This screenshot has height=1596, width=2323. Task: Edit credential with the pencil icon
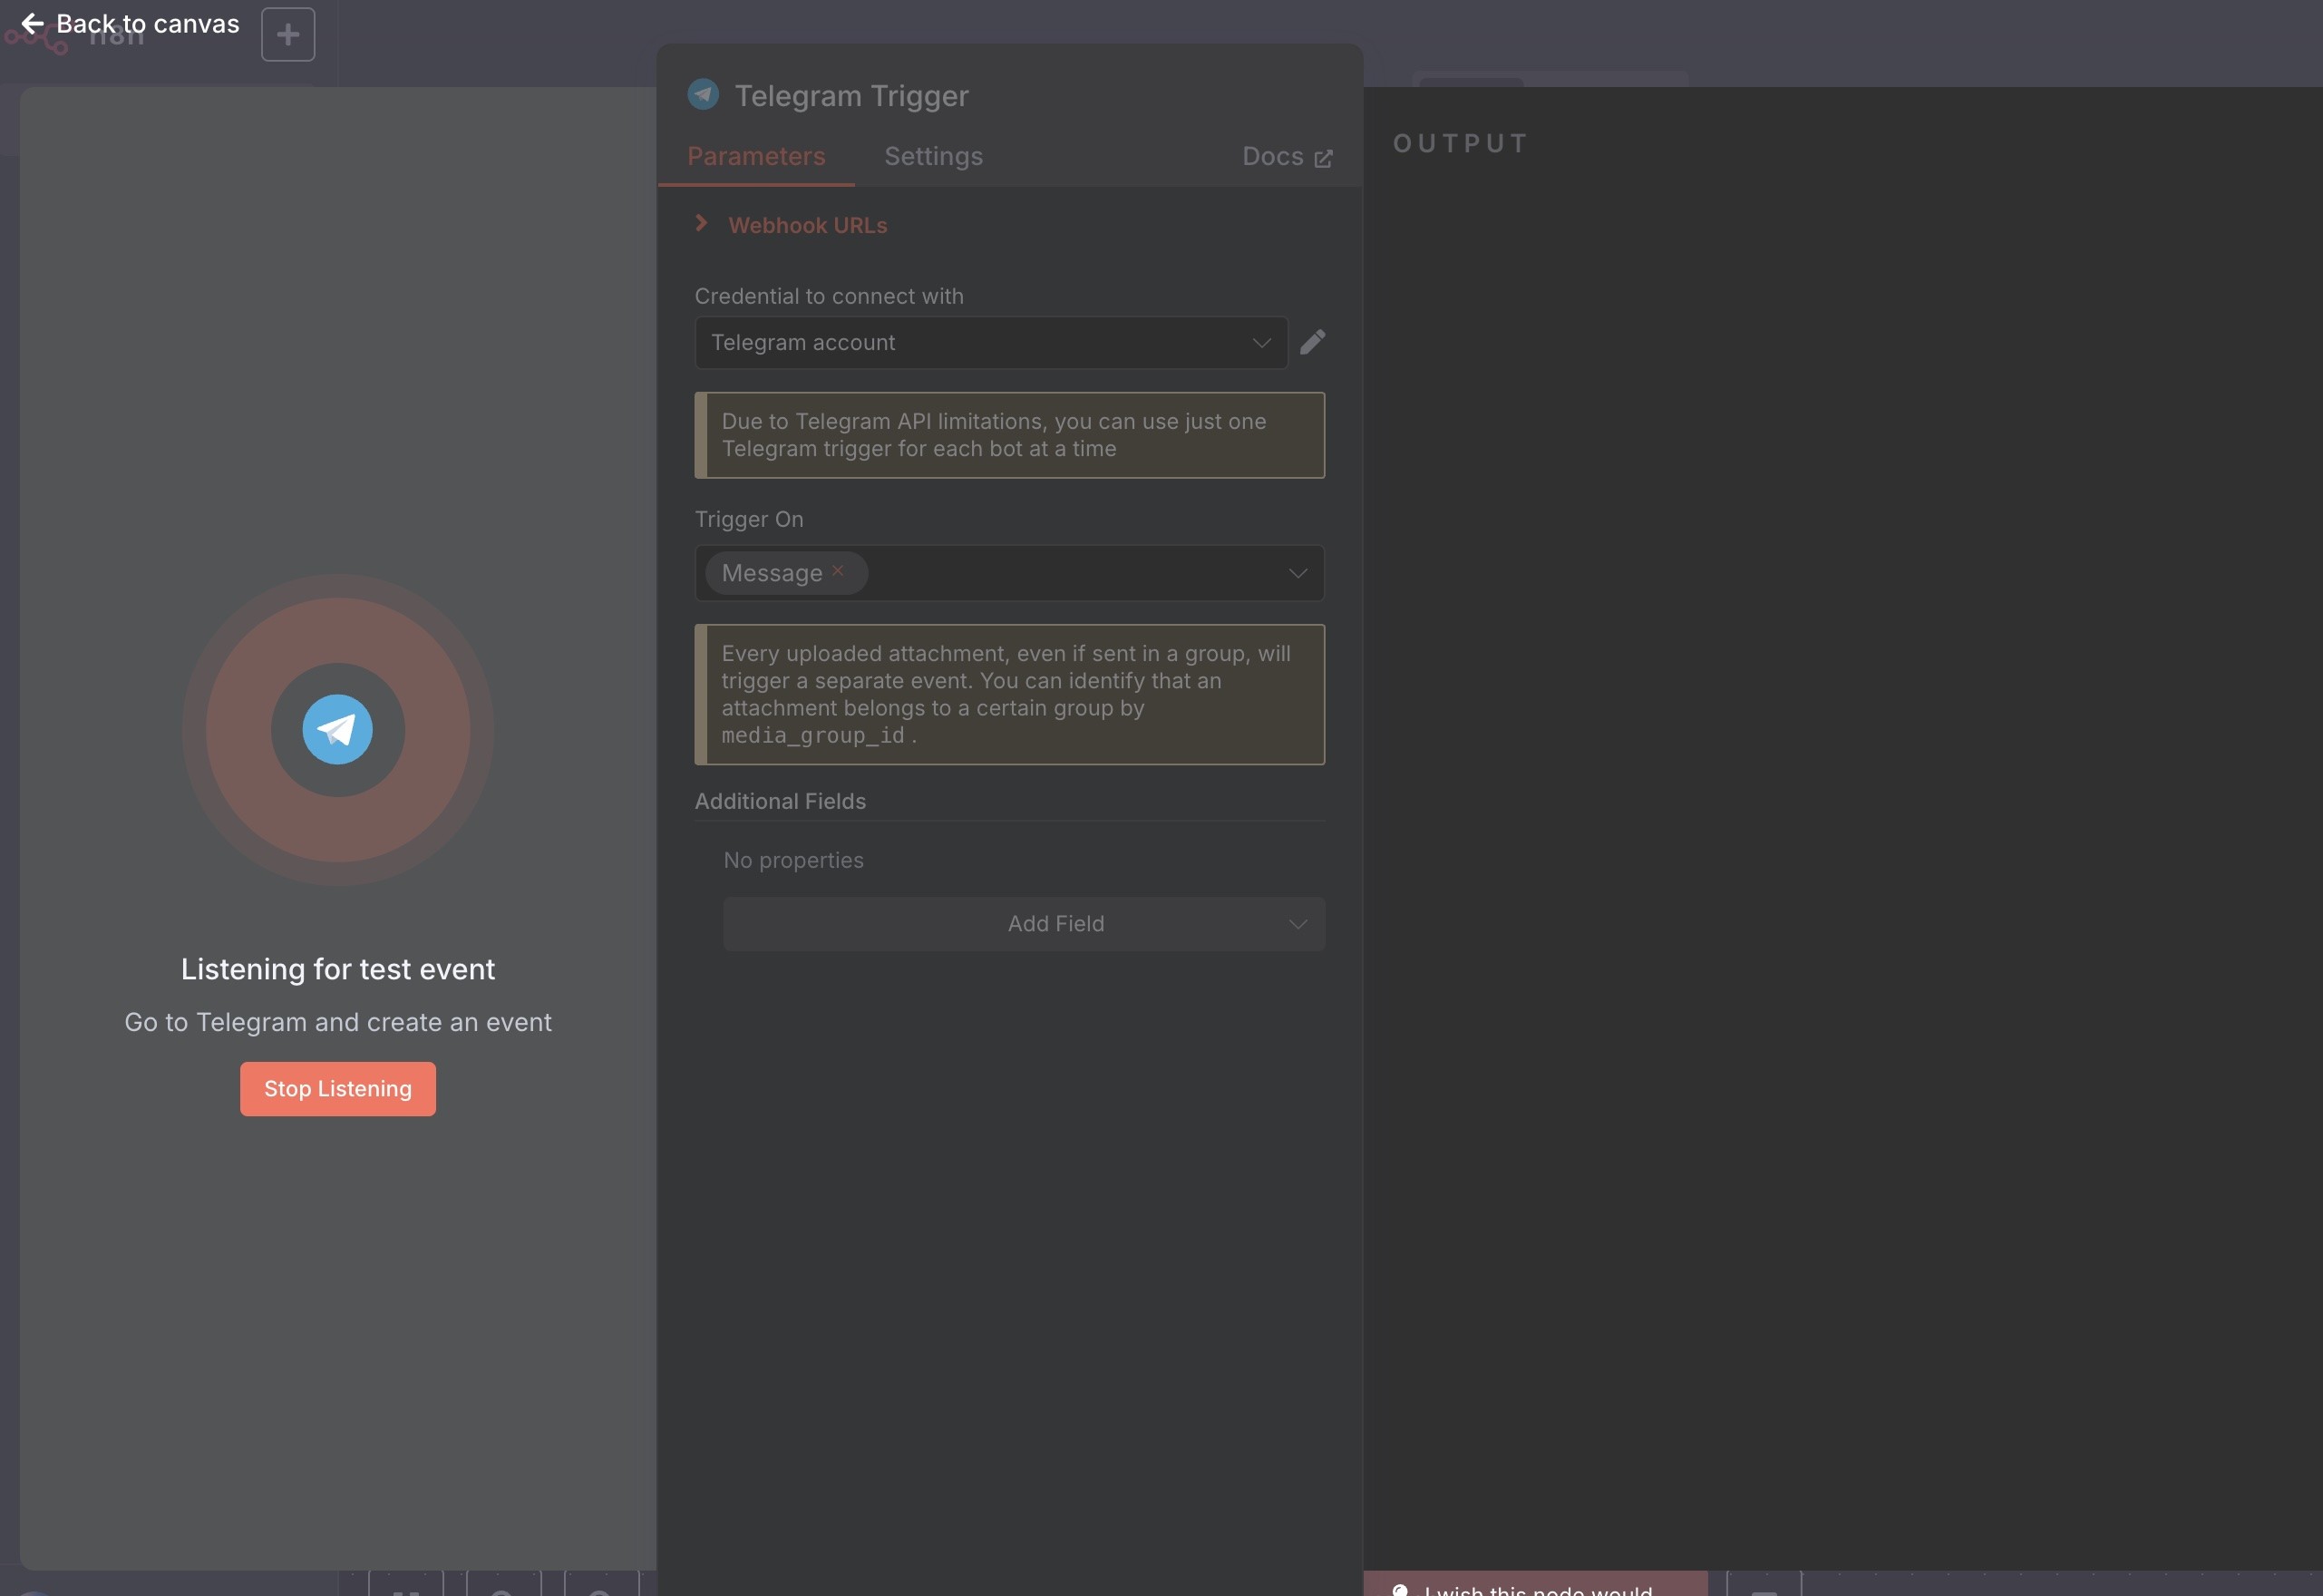tap(1312, 343)
